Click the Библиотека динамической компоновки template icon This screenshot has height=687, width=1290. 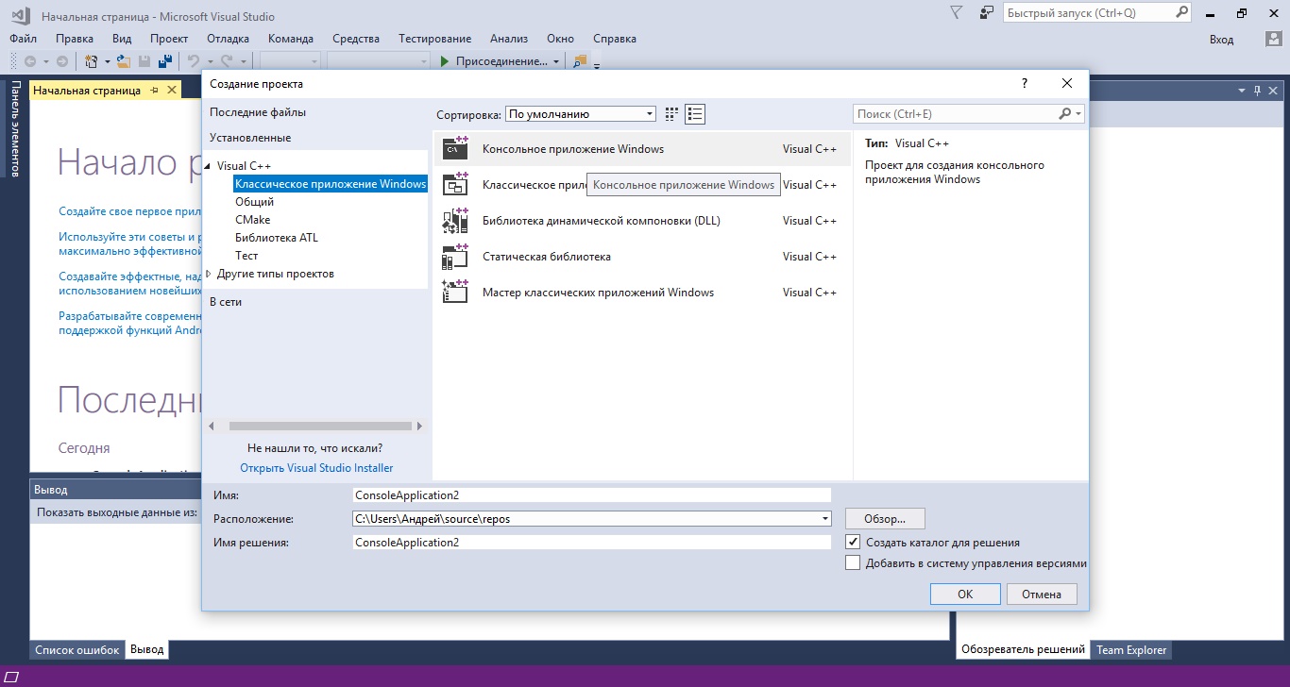click(x=455, y=220)
